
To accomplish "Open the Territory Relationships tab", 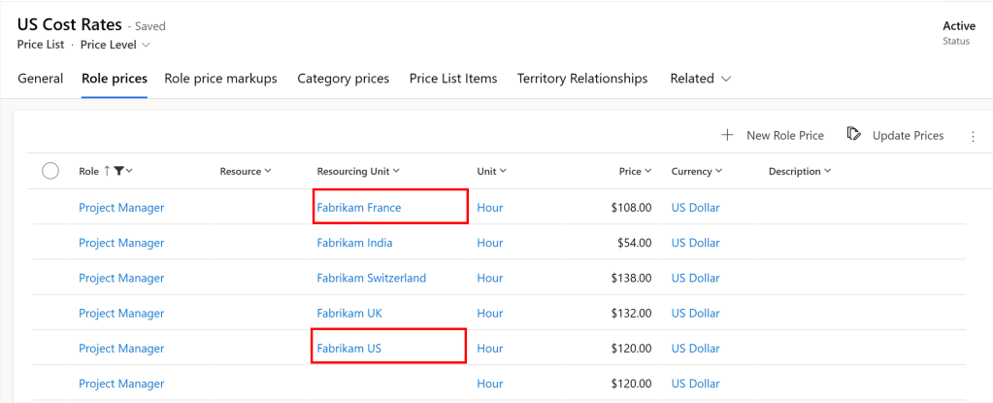I will coord(581,79).
